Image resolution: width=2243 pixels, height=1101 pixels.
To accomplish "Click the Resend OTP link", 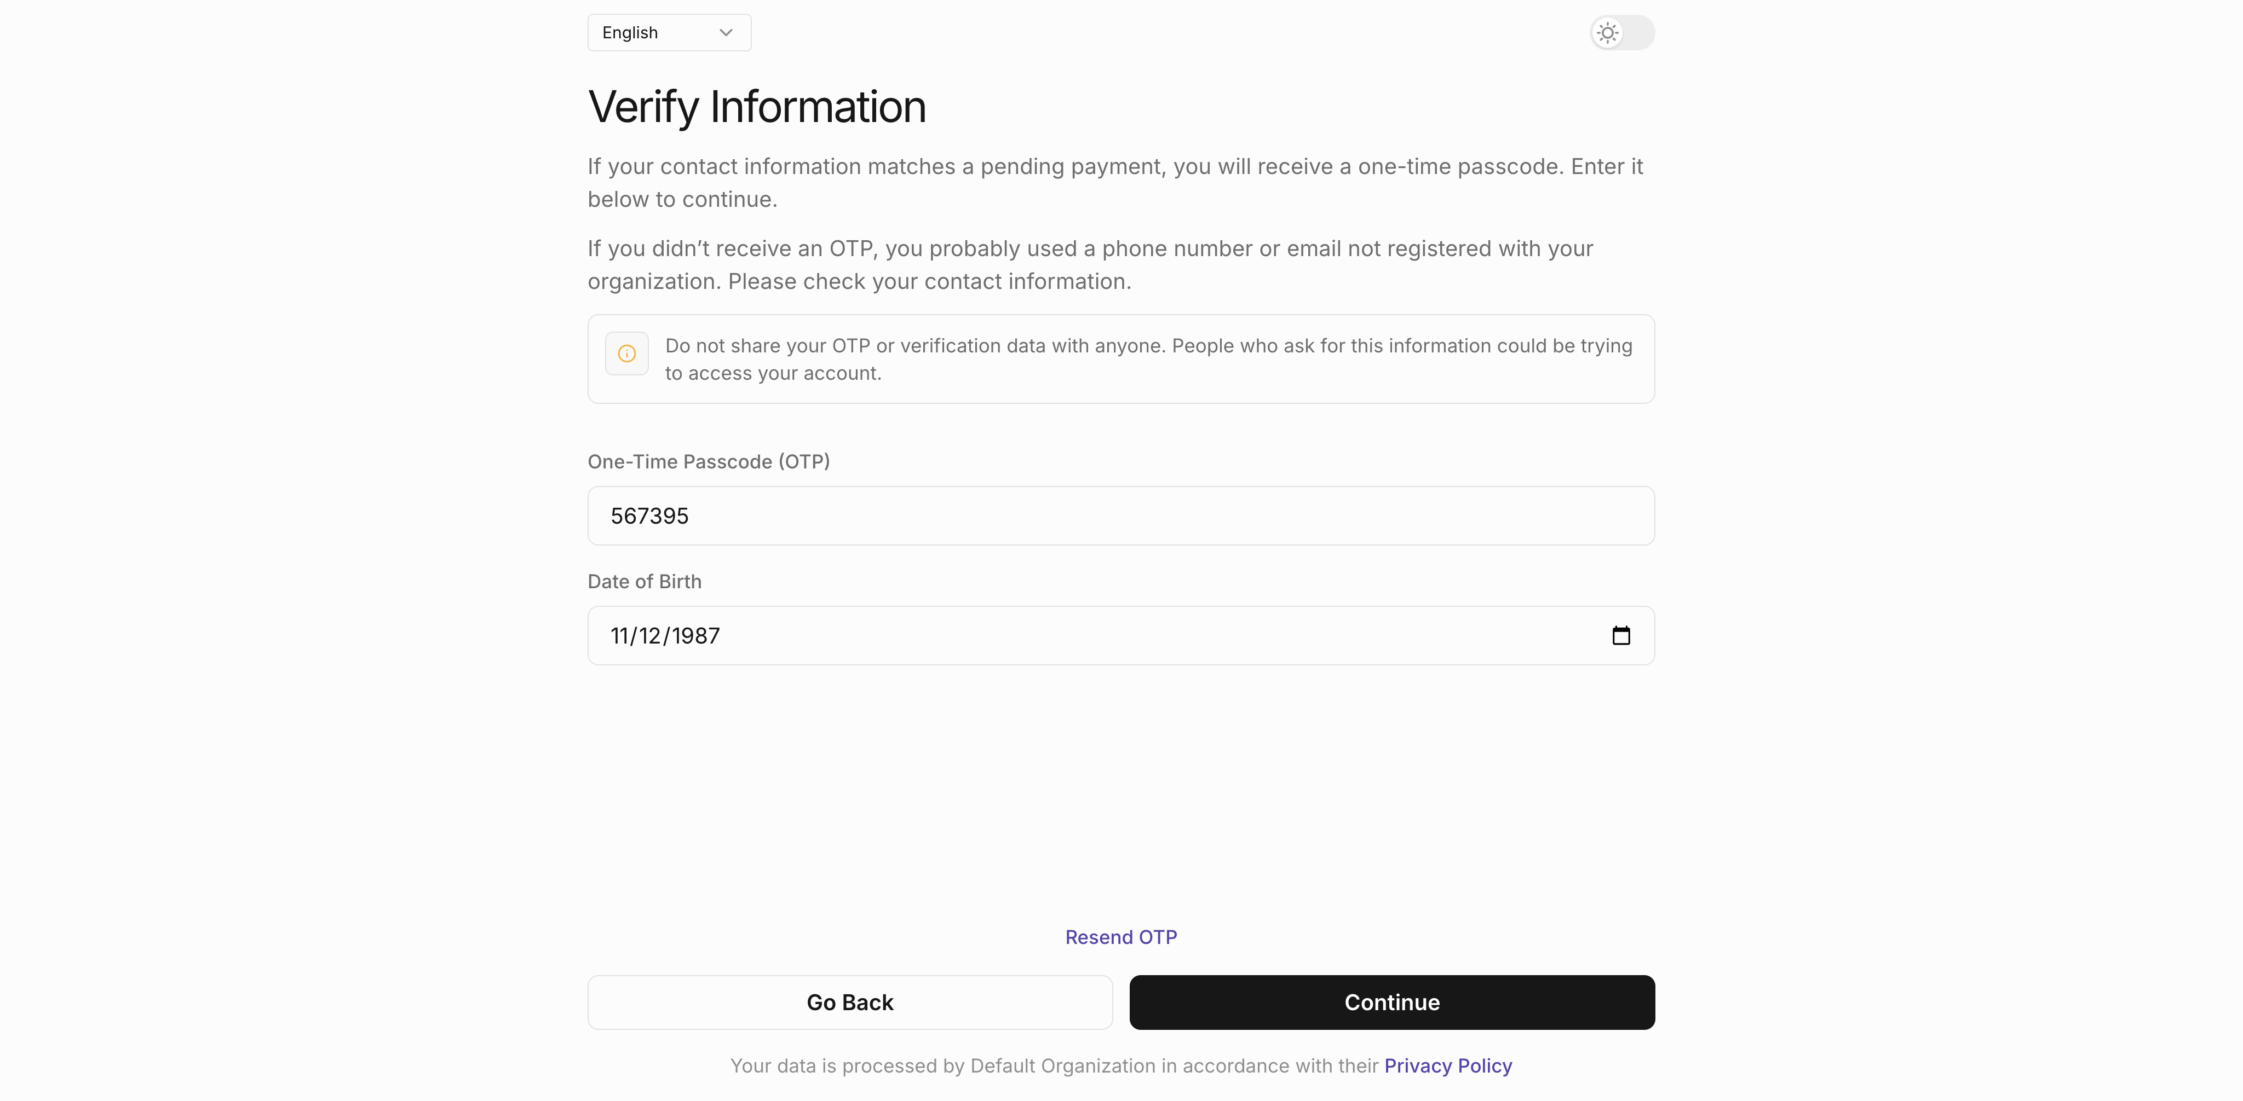I will tap(1120, 936).
